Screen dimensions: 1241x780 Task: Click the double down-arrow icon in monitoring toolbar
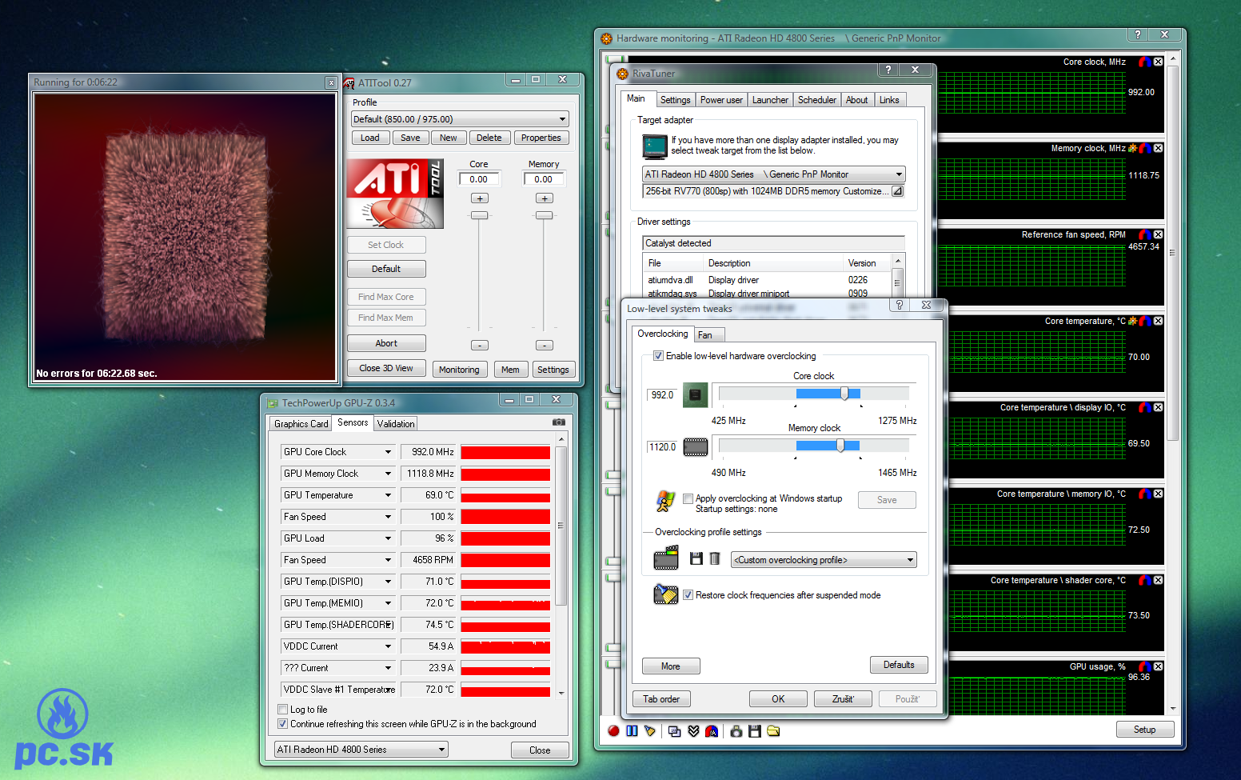pos(693,730)
